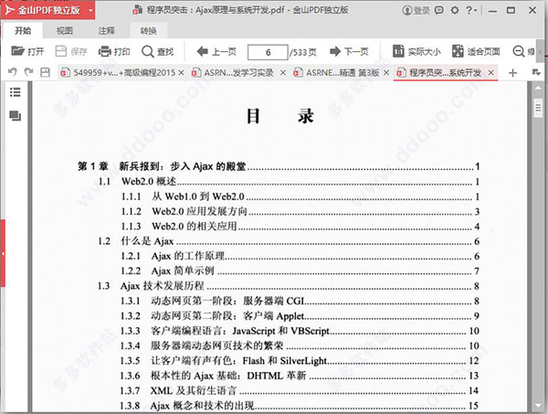Click the 1.3.8 Ajax 概念和技术的出现 line

300,406
